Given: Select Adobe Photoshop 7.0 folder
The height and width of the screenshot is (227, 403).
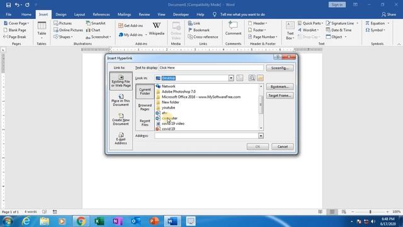Looking at the screenshot, I should (179, 91).
